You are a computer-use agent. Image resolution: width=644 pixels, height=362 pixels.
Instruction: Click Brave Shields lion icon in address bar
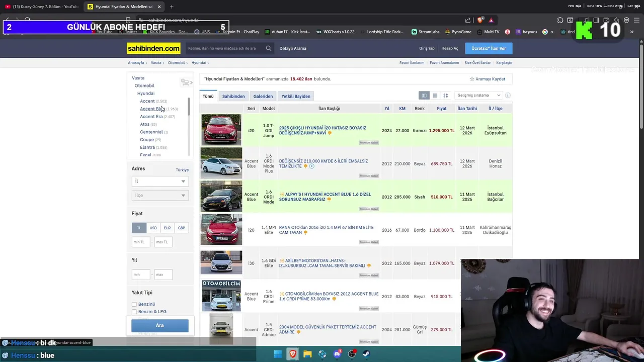point(480,20)
